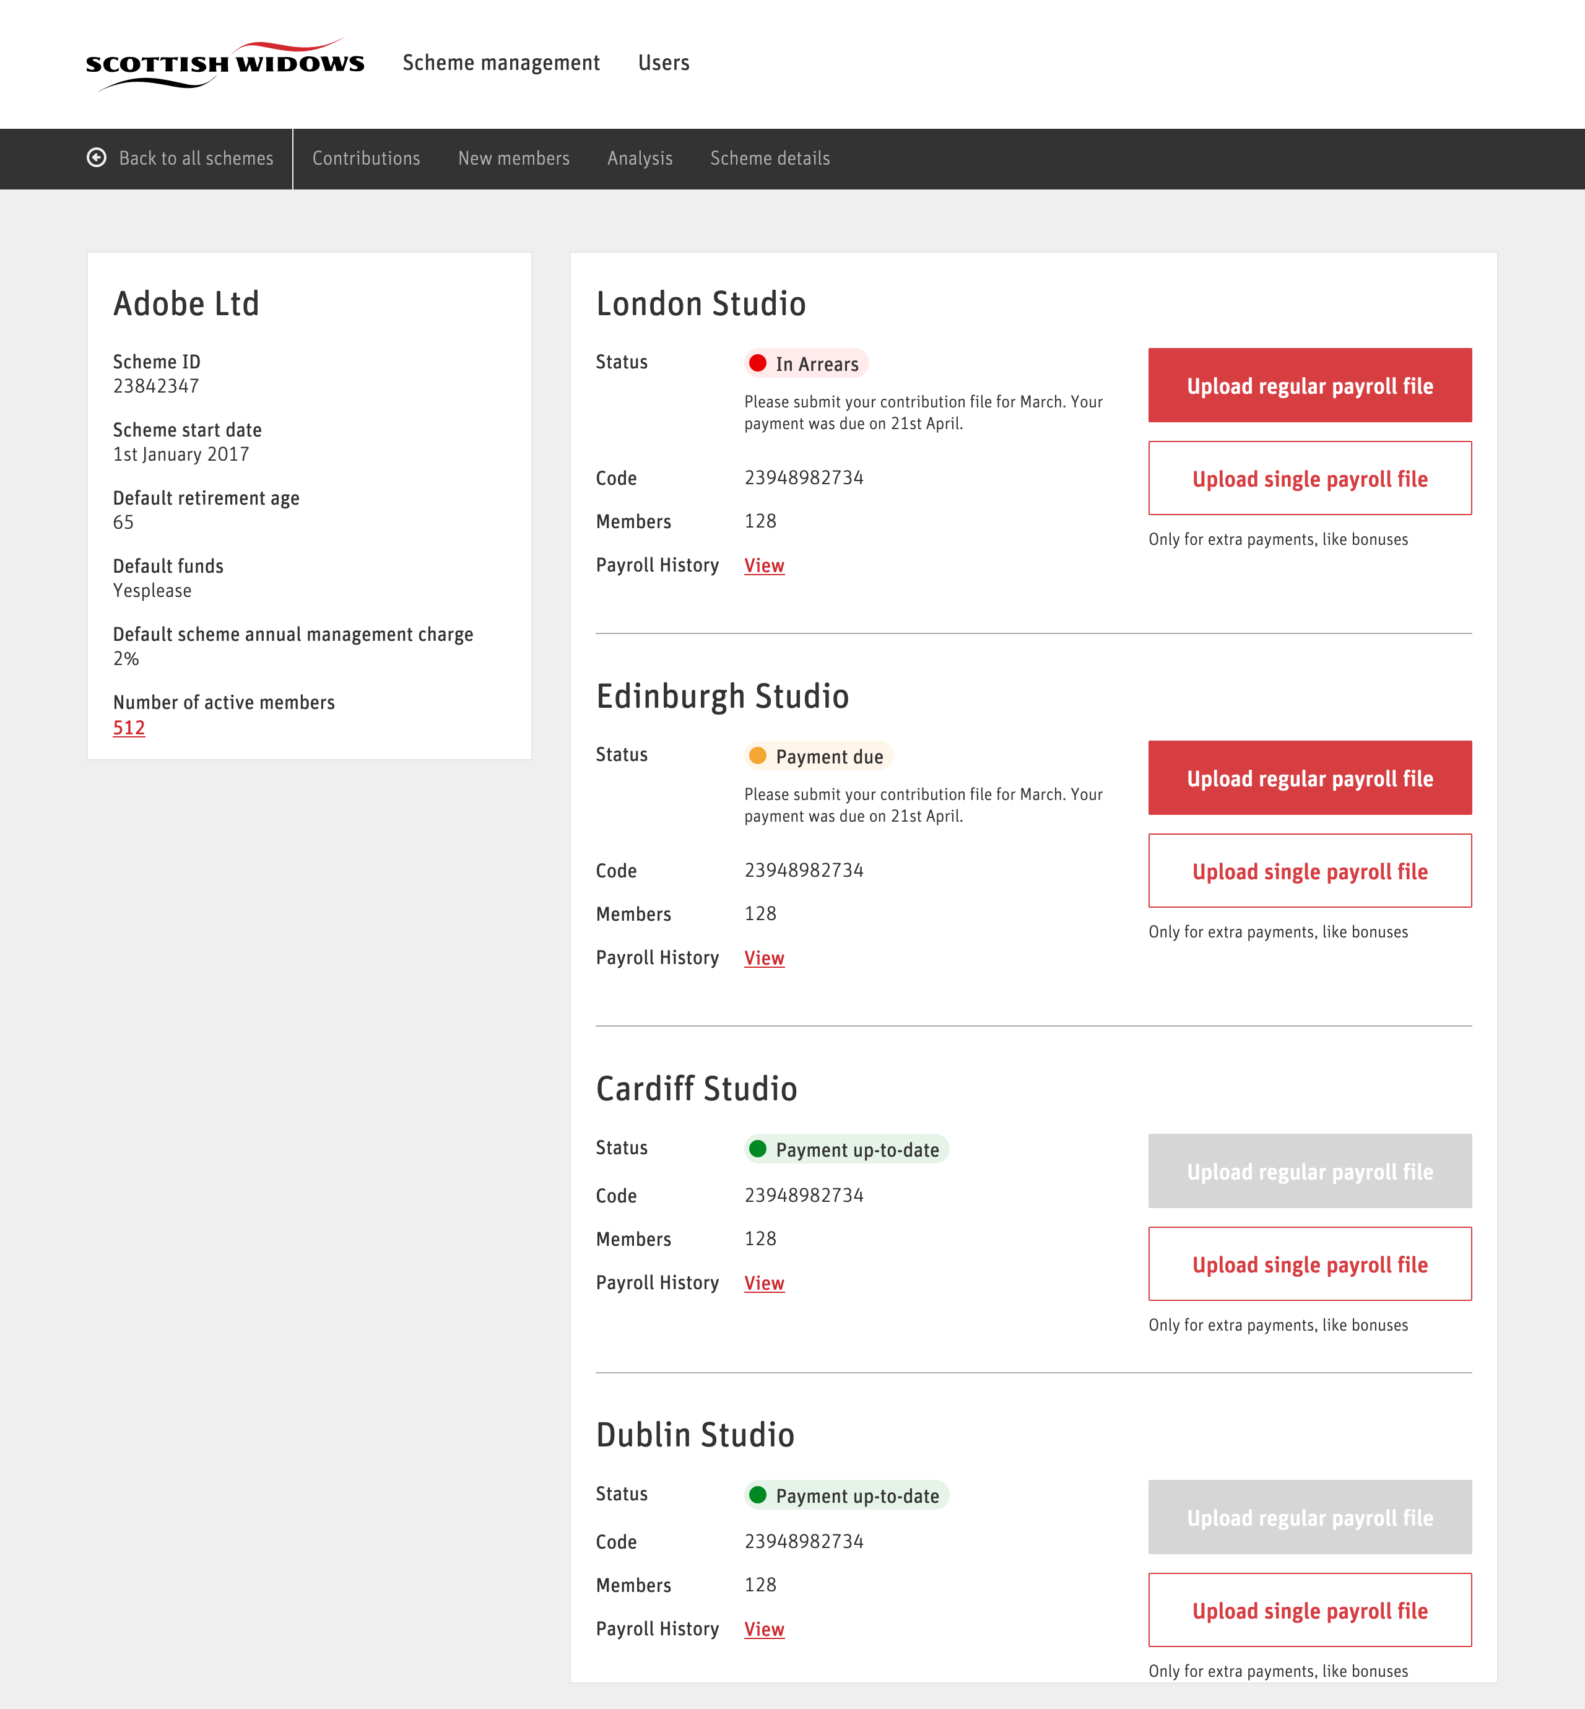Click the In Arrears status badge
1585x1709 pixels.
point(806,363)
